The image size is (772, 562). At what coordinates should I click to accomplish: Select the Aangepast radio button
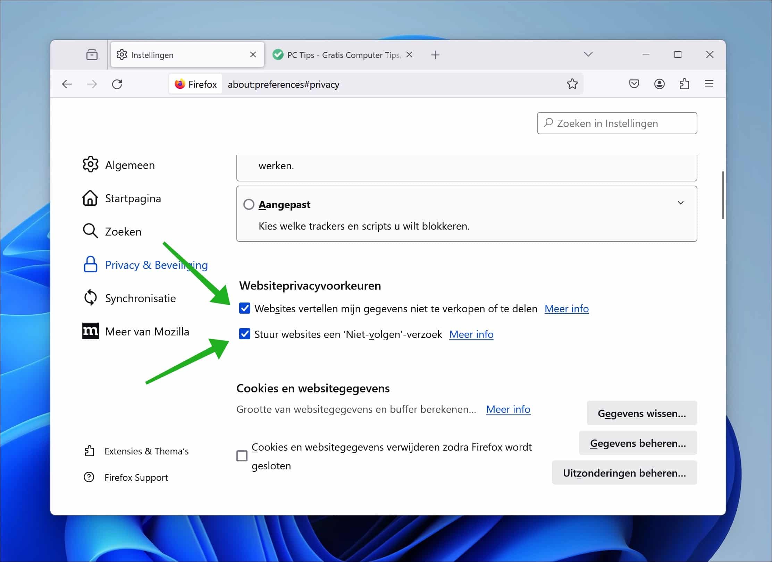(249, 205)
